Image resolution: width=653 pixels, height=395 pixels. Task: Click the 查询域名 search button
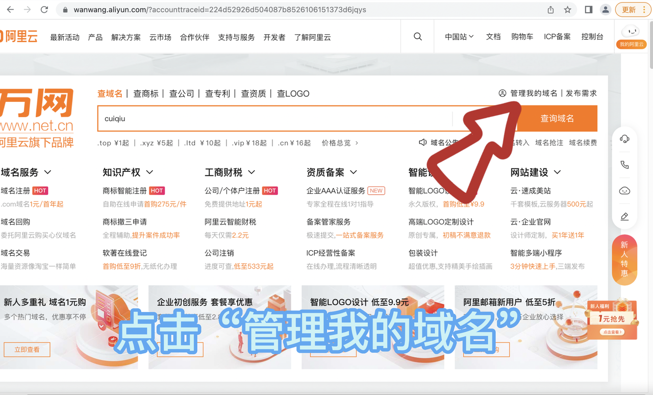coord(557,118)
